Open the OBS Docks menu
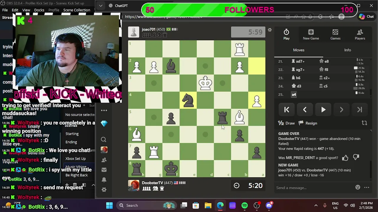The width and height of the screenshot is (378, 212). coord(39,10)
